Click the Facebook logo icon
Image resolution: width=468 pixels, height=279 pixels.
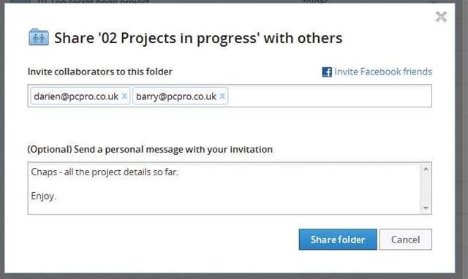[x=327, y=72]
